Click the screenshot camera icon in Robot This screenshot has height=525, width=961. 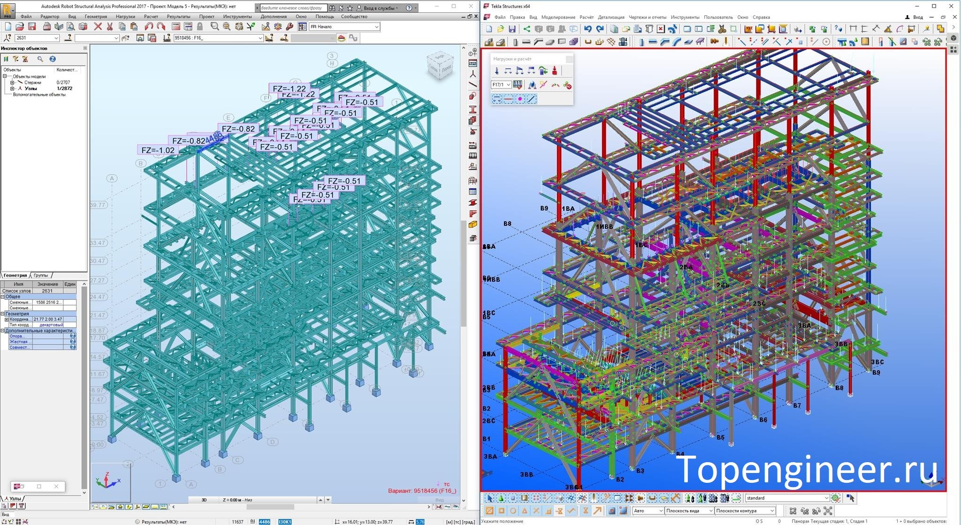[83, 27]
